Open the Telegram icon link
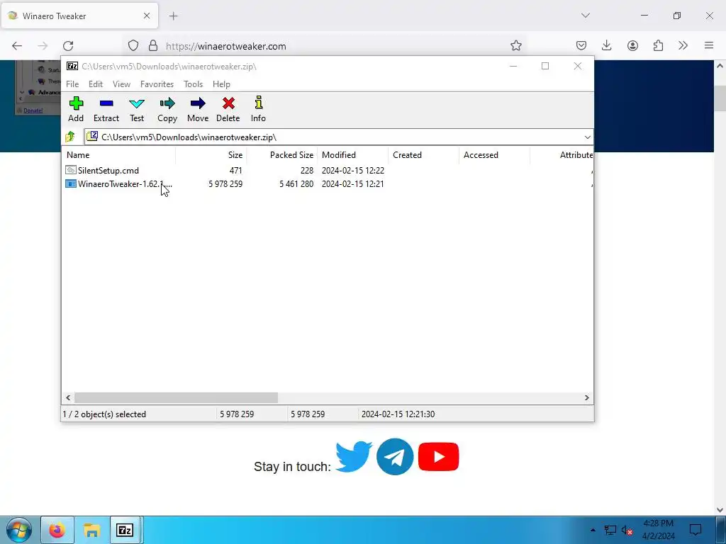Screen dimensions: 726x544 (x=395, y=457)
